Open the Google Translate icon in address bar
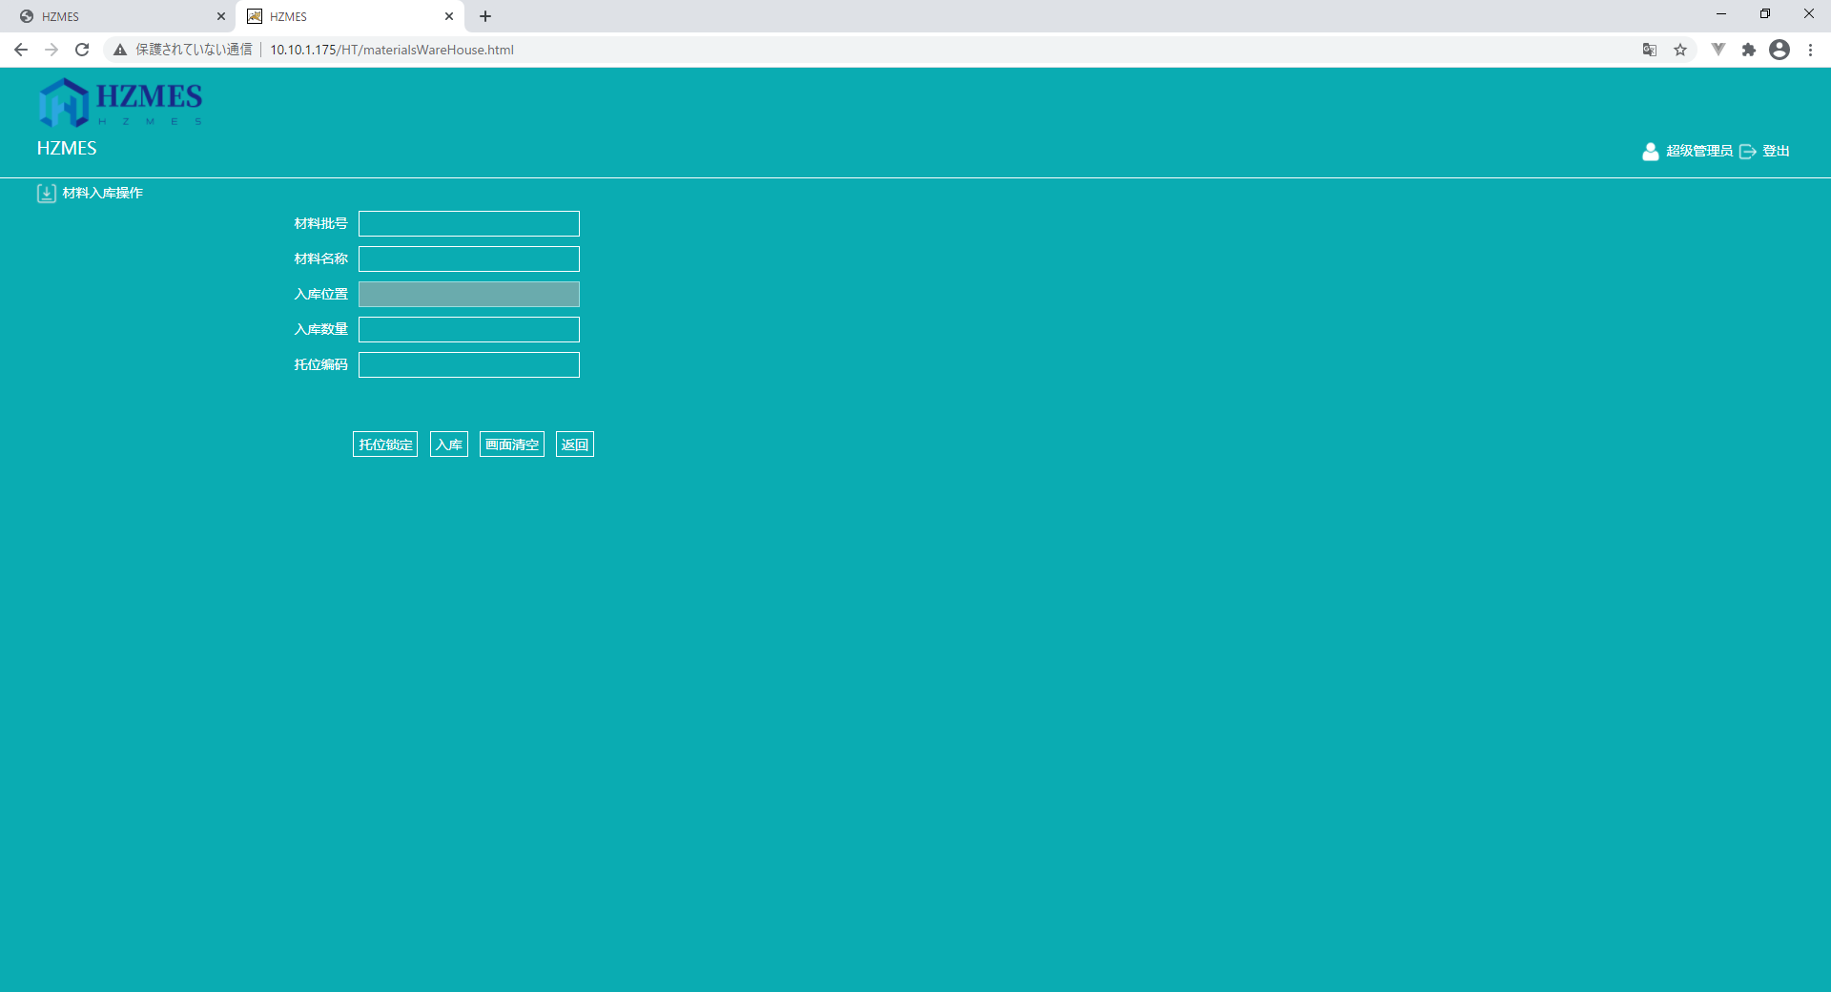Viewport: 1831px width, 992px height. point(1649,50)
